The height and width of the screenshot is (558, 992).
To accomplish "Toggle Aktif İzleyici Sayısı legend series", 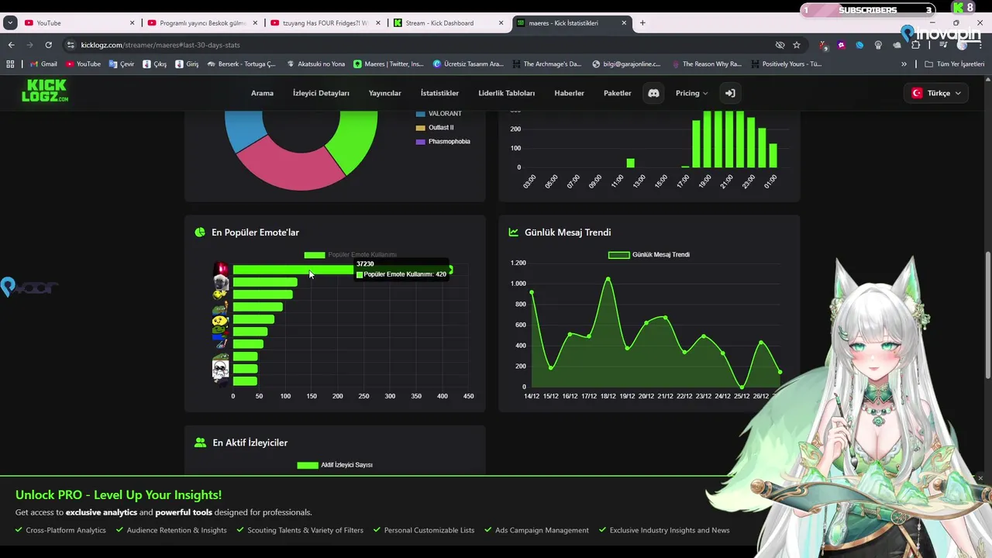I will point(335,465).
